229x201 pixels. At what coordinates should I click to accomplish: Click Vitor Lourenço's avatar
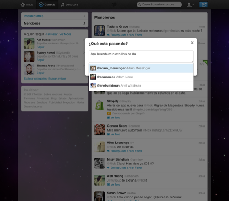click(x=100, y=146)
